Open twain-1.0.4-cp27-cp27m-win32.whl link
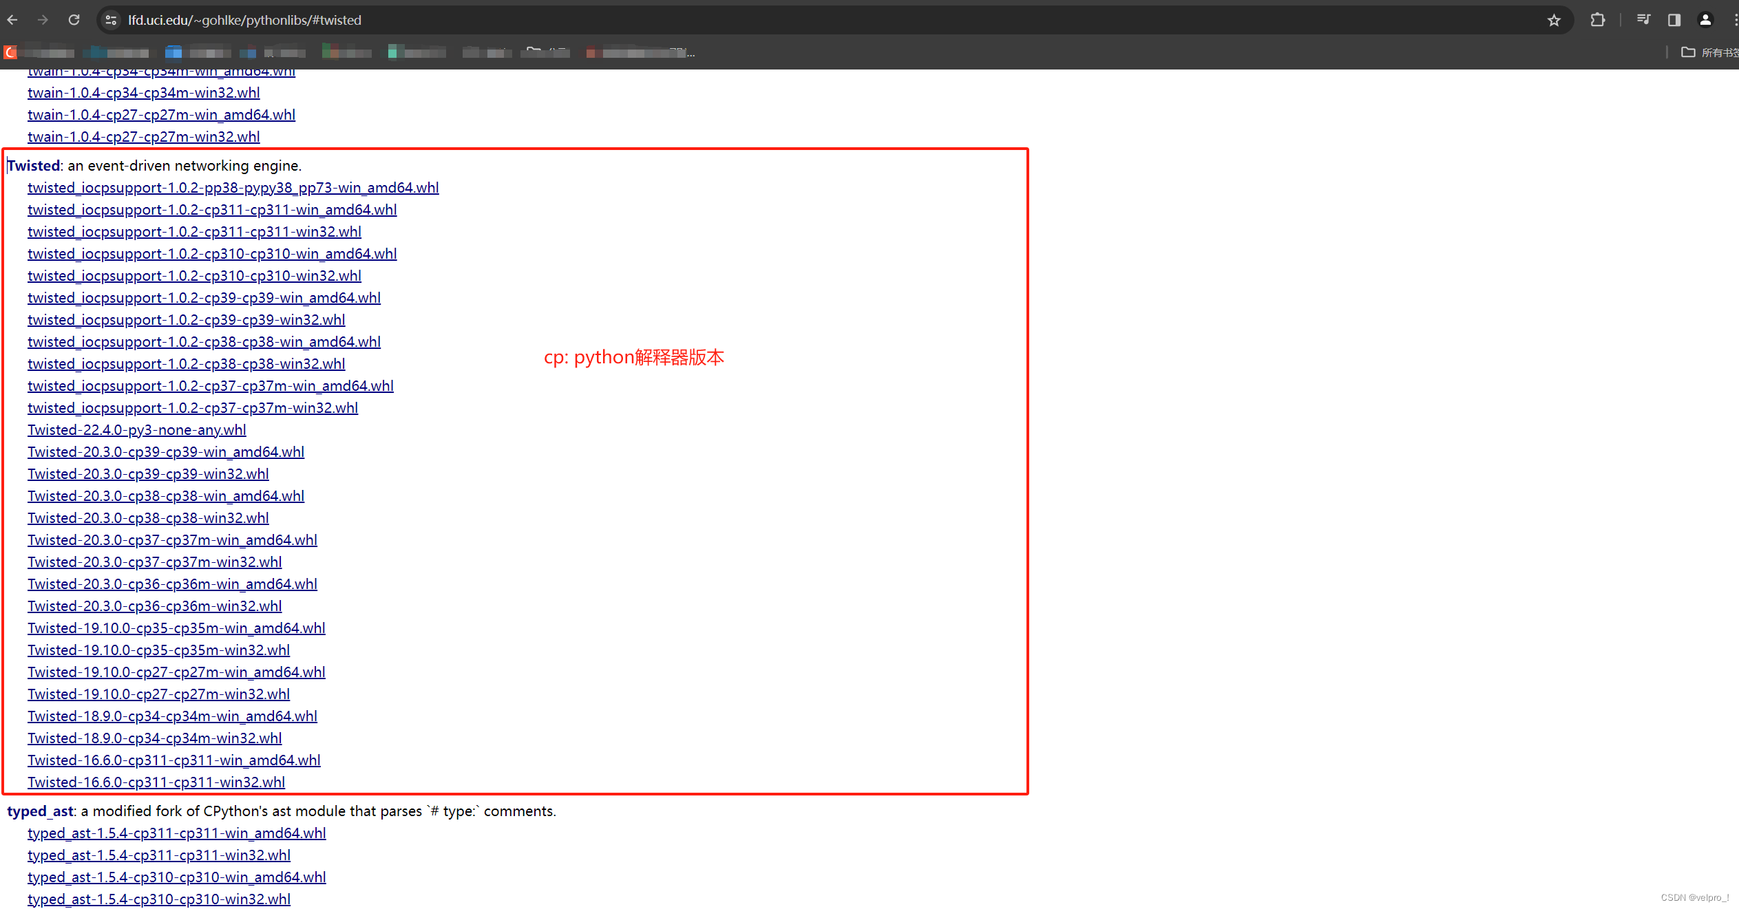 (x=144, y=136)
